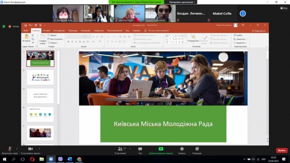This screenshot has height=163, width=290.
Task: Expand participants options arrow
Action: pos(130,149)
